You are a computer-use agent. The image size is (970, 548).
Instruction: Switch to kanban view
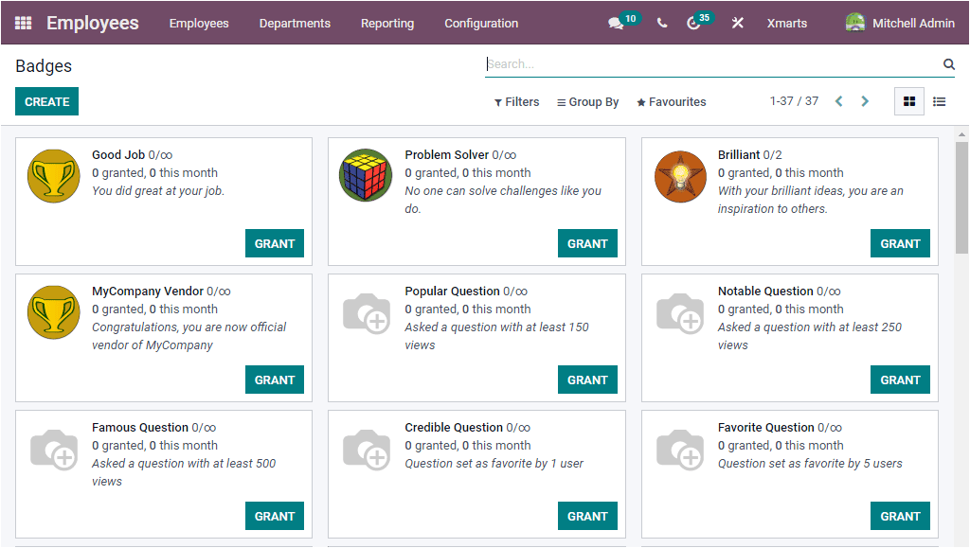pos(908,101)
